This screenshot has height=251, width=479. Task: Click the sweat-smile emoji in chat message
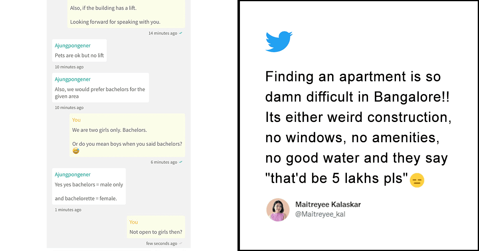pos(76,151)
